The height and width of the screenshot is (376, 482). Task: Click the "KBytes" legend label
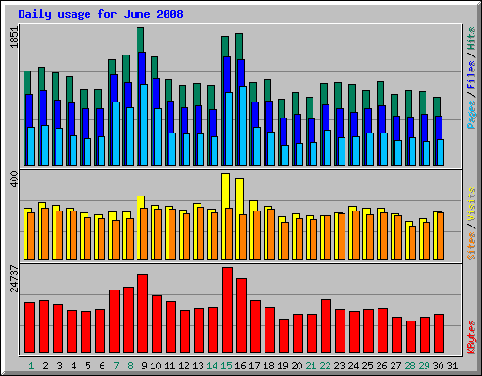pyautogui.click(x=471, y=337)
